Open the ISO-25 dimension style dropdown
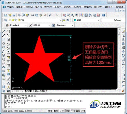 (x=49, y=25)
